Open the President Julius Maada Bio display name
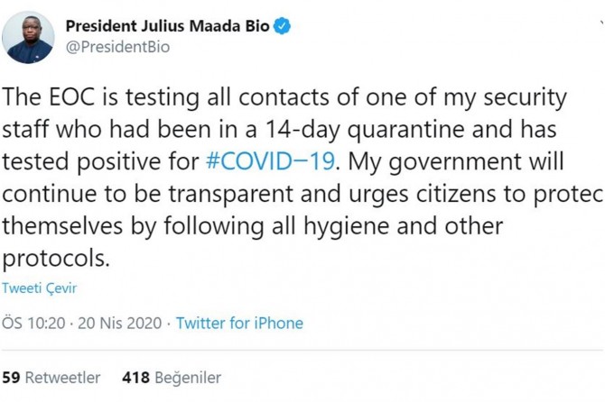This screenshot has height=402, width=605. click(169, 27)
